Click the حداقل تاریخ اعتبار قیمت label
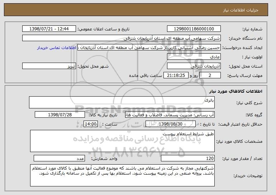 click(x=241, y=125)
